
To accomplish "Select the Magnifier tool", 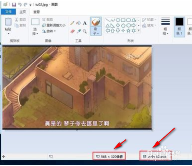I will [x=85, y=31].
